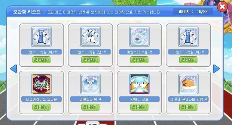This screenshot has height=125, width=232.
Task: Use the 마린스타 복장 (남) 팩 item
Action: 90,60
